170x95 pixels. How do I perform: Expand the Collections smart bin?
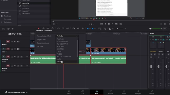(2, 22)
